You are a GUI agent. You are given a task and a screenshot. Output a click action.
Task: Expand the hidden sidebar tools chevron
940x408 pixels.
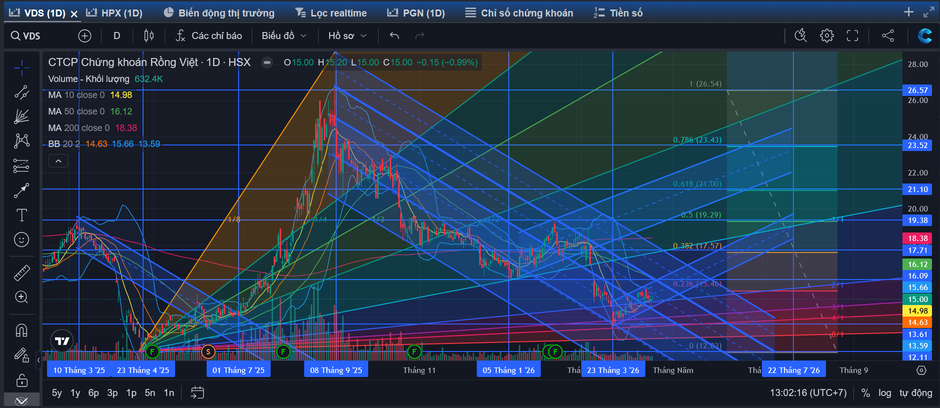pyautogui.click(x=22, y=400)
